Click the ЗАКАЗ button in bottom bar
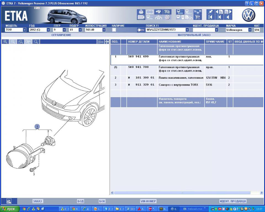The image size is (265, 212). click(37, 201)
